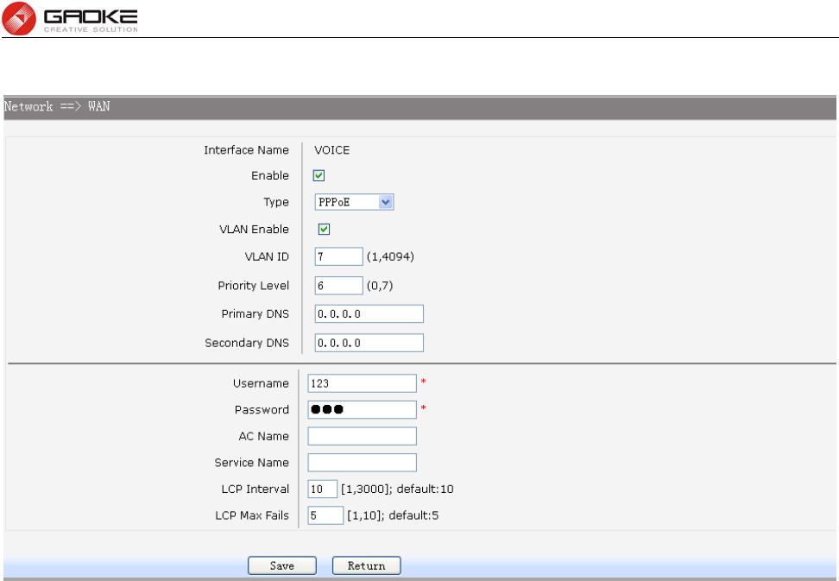Click the LCP Max Fails label

coord(252,515)
